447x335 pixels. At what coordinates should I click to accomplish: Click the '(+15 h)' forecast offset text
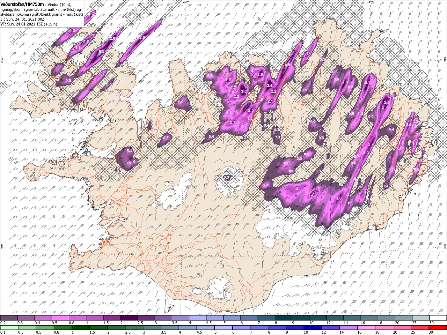tap(51, 24)
